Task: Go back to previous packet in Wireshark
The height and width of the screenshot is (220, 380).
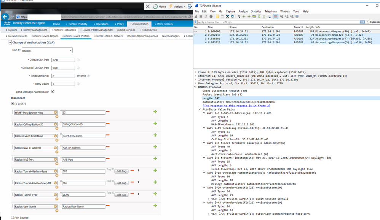Action: (244, 16)
